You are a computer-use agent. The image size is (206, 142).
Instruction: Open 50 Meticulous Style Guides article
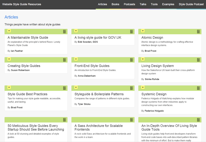pyautogui.click(x=36, y=127)
